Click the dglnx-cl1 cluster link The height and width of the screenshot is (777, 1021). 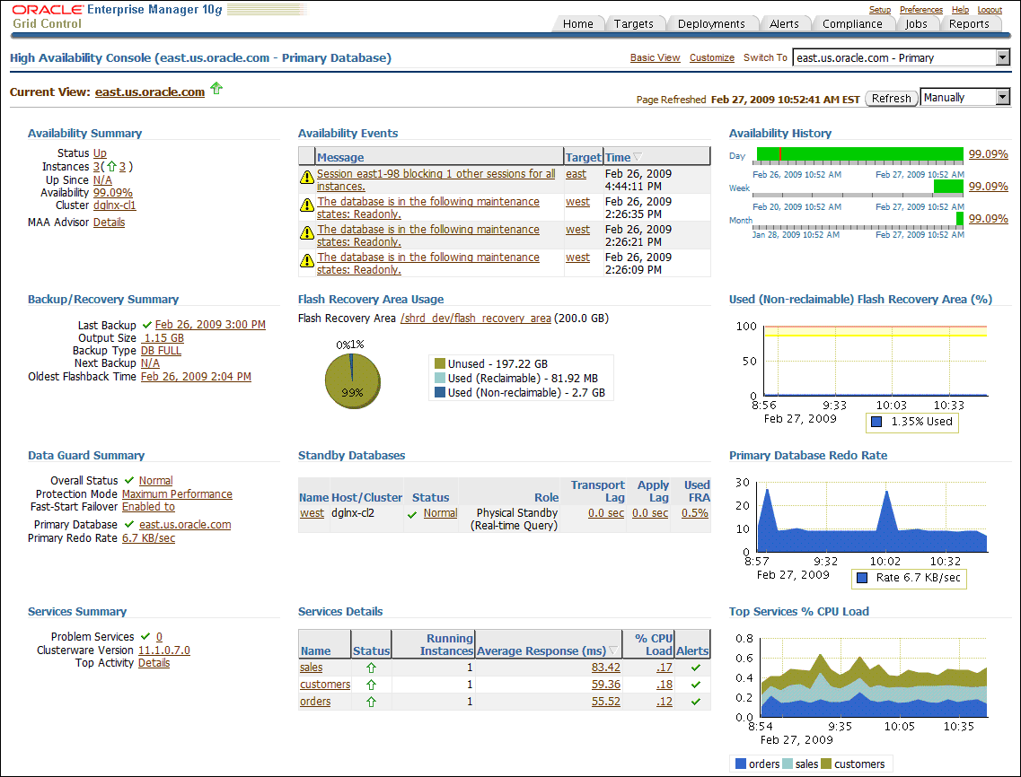(x=115, y=205)
